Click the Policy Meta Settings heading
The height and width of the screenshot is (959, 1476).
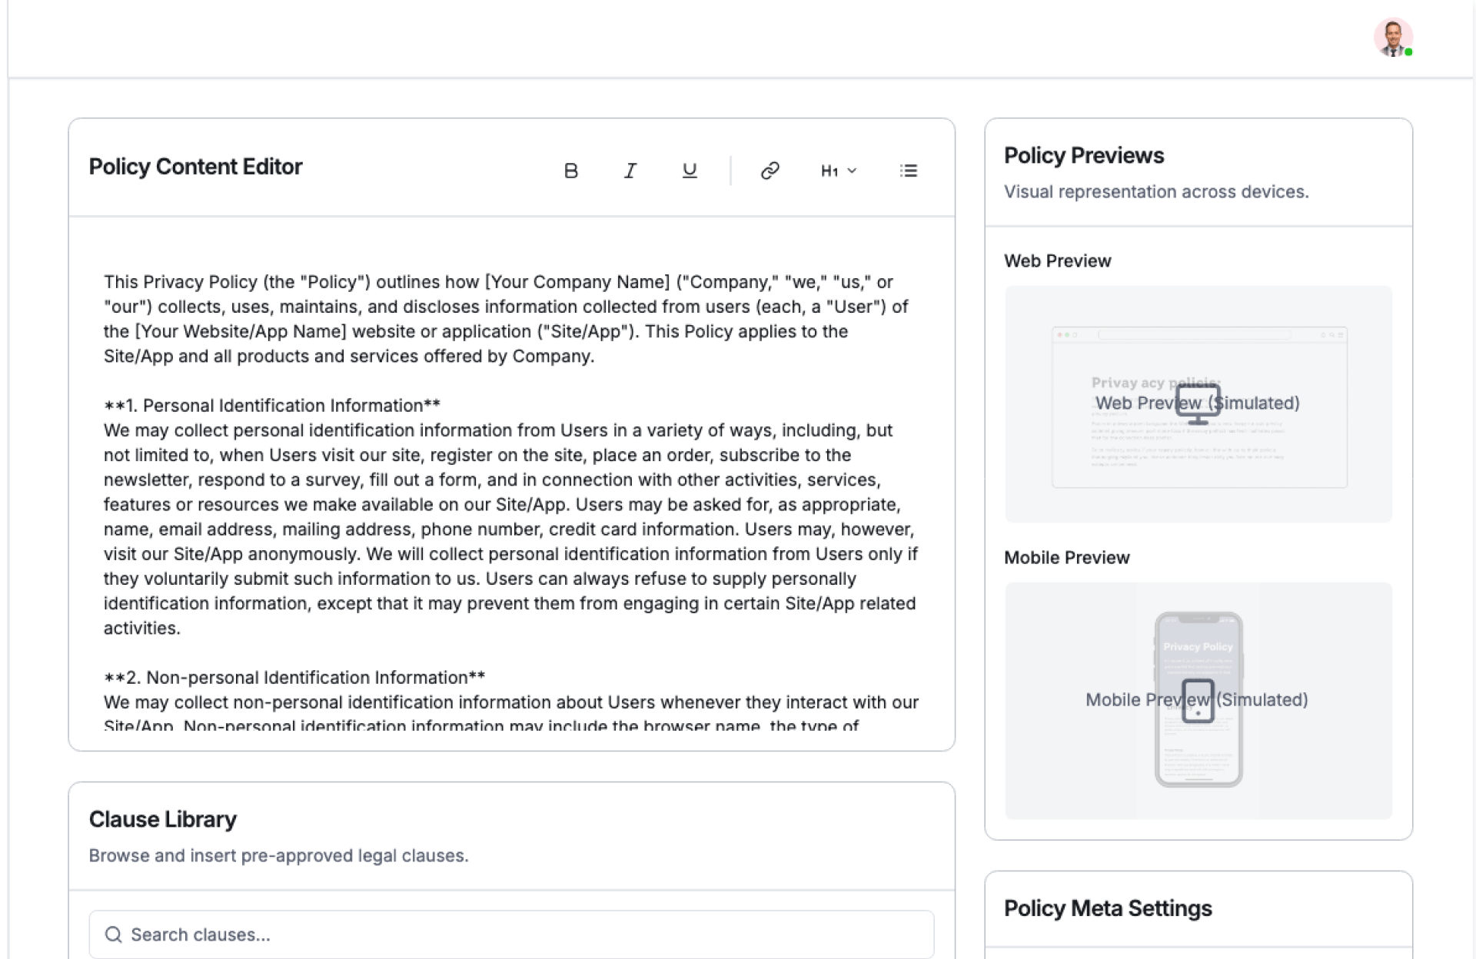(1107, 908)
